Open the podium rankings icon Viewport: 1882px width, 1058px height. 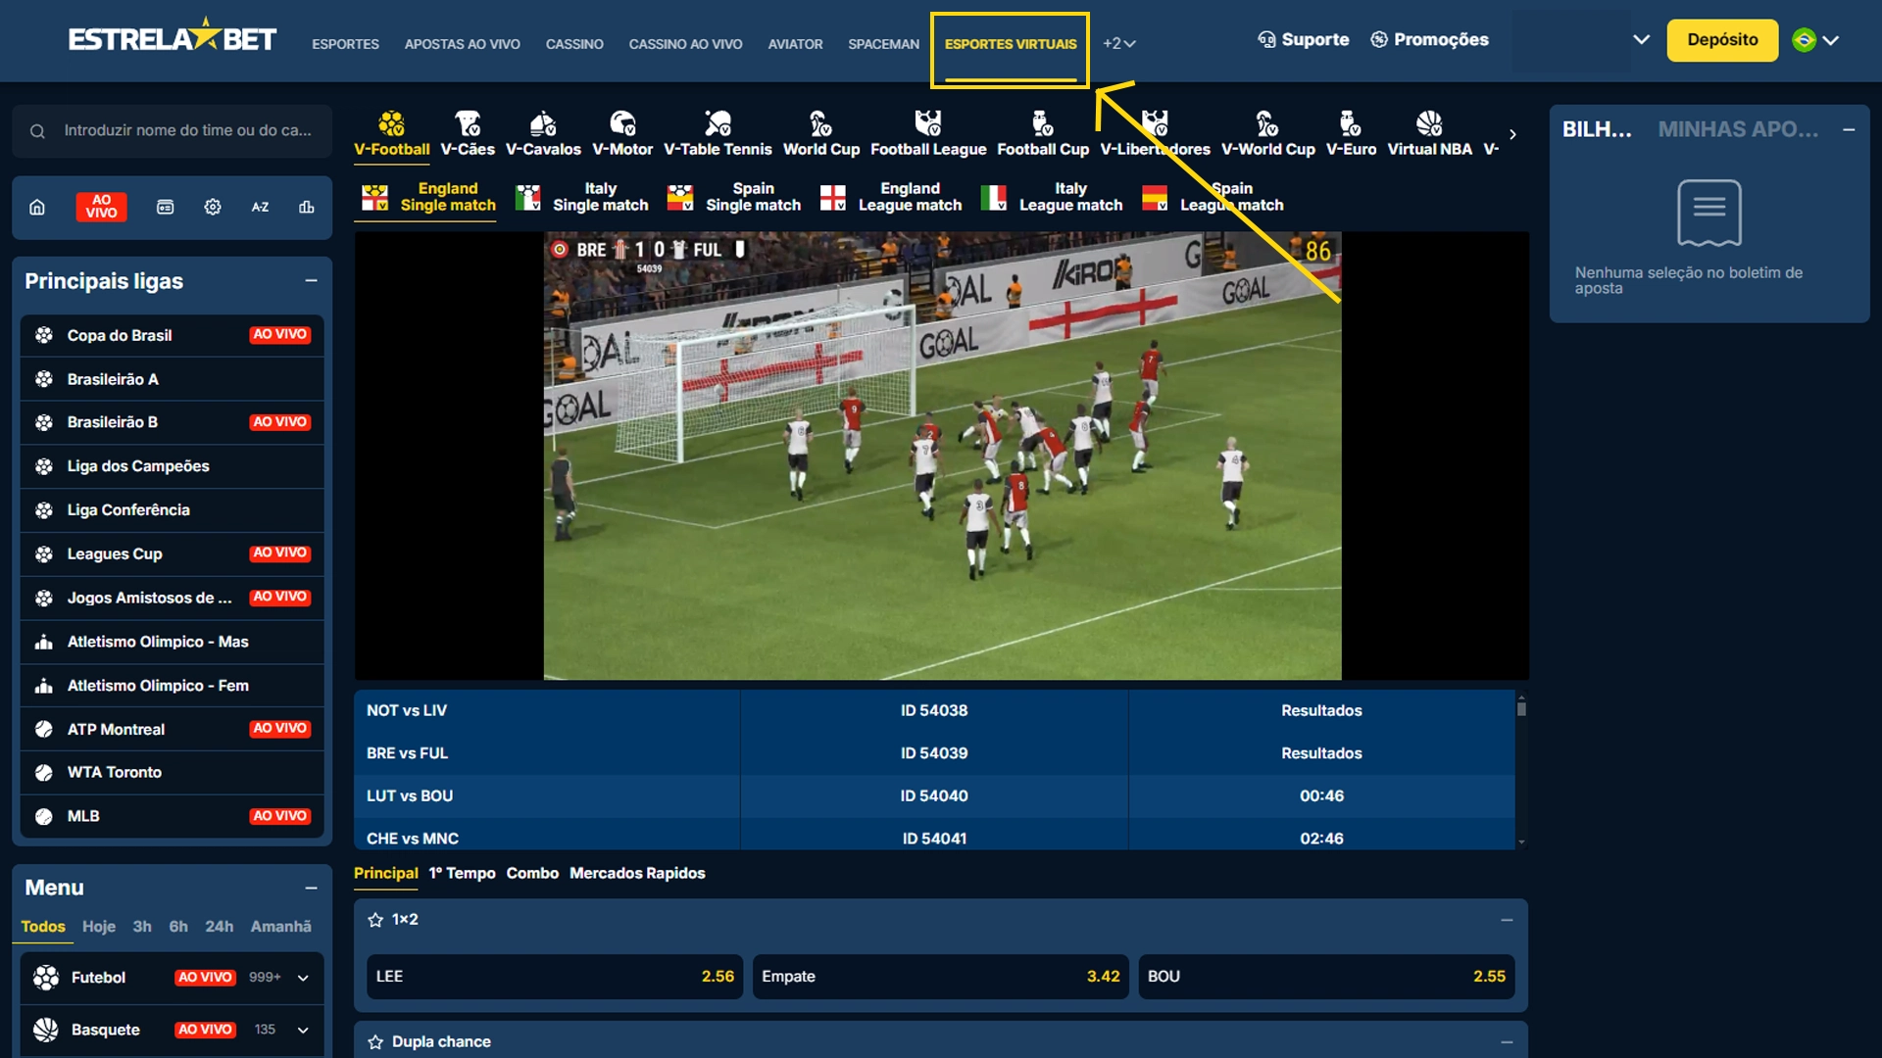click(x=307, y=207)
